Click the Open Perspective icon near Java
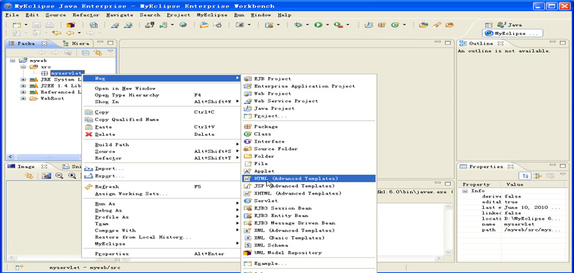The image size is (574, 273). point(489,25)
